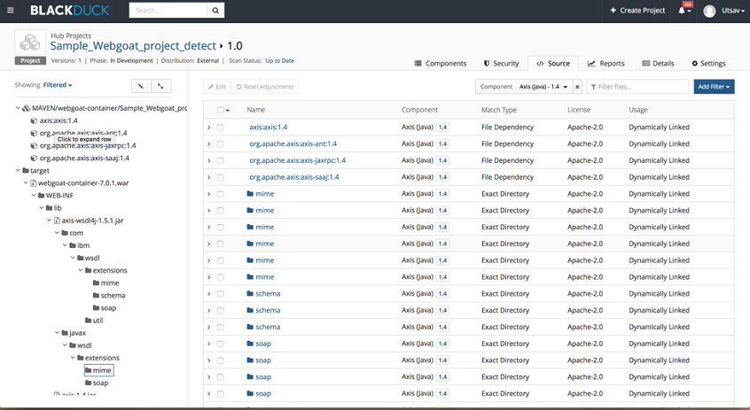Viewport: 750px width, 410px height.
Task: Open the Showing Filtered dropdown
Action: pos(58,85)
